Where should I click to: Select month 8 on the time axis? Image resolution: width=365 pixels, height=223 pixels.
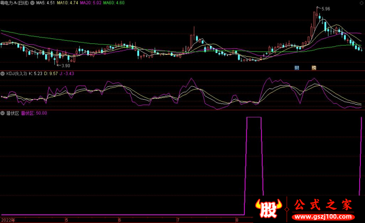pyautogui.click(x=237, y=220)
